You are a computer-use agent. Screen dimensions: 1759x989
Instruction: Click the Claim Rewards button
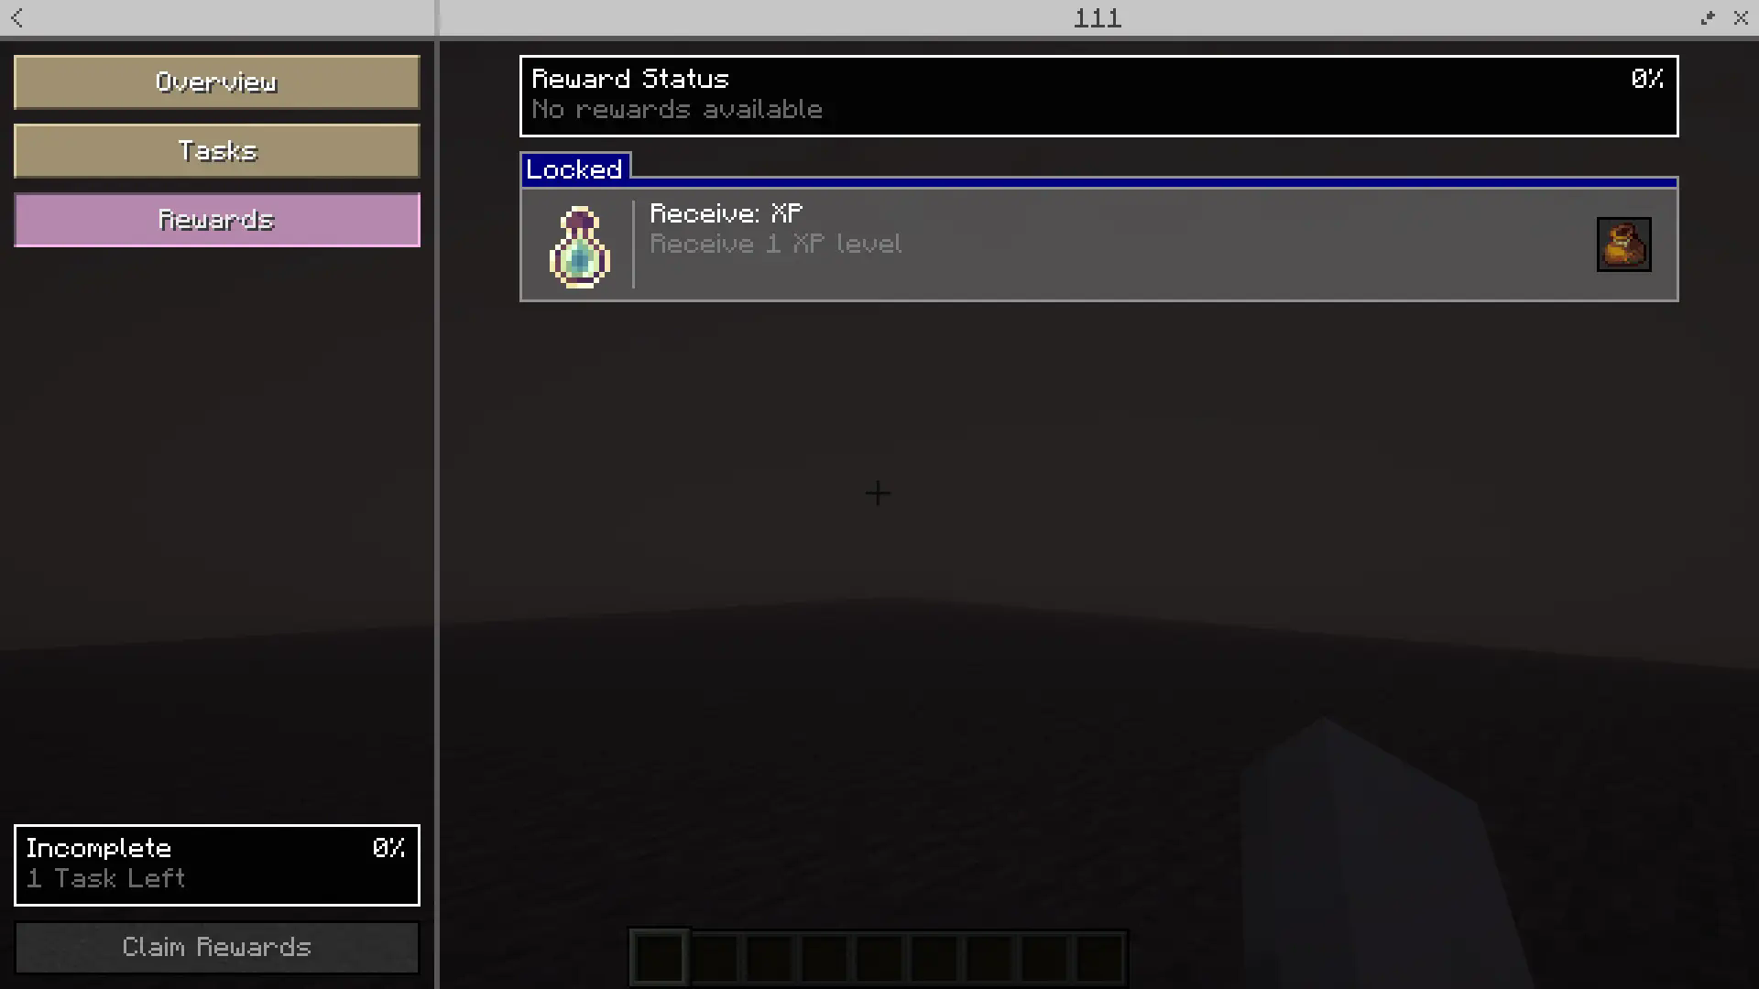pos(216,946)
